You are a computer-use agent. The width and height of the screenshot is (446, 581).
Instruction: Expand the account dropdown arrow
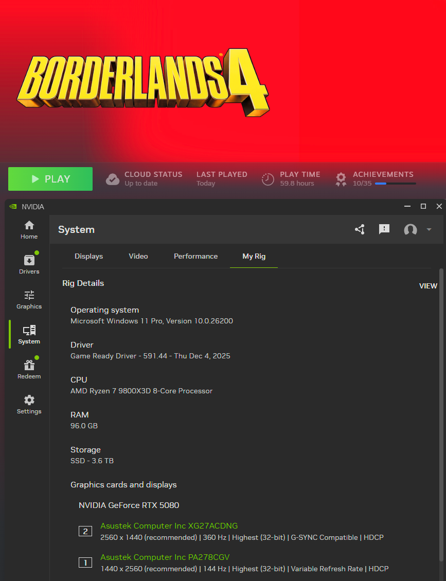tap(429, 229)
